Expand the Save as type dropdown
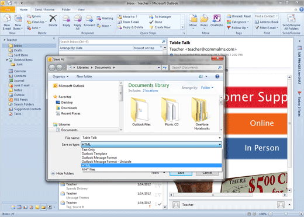The image size is (304, 217). (x=220, y=145)
